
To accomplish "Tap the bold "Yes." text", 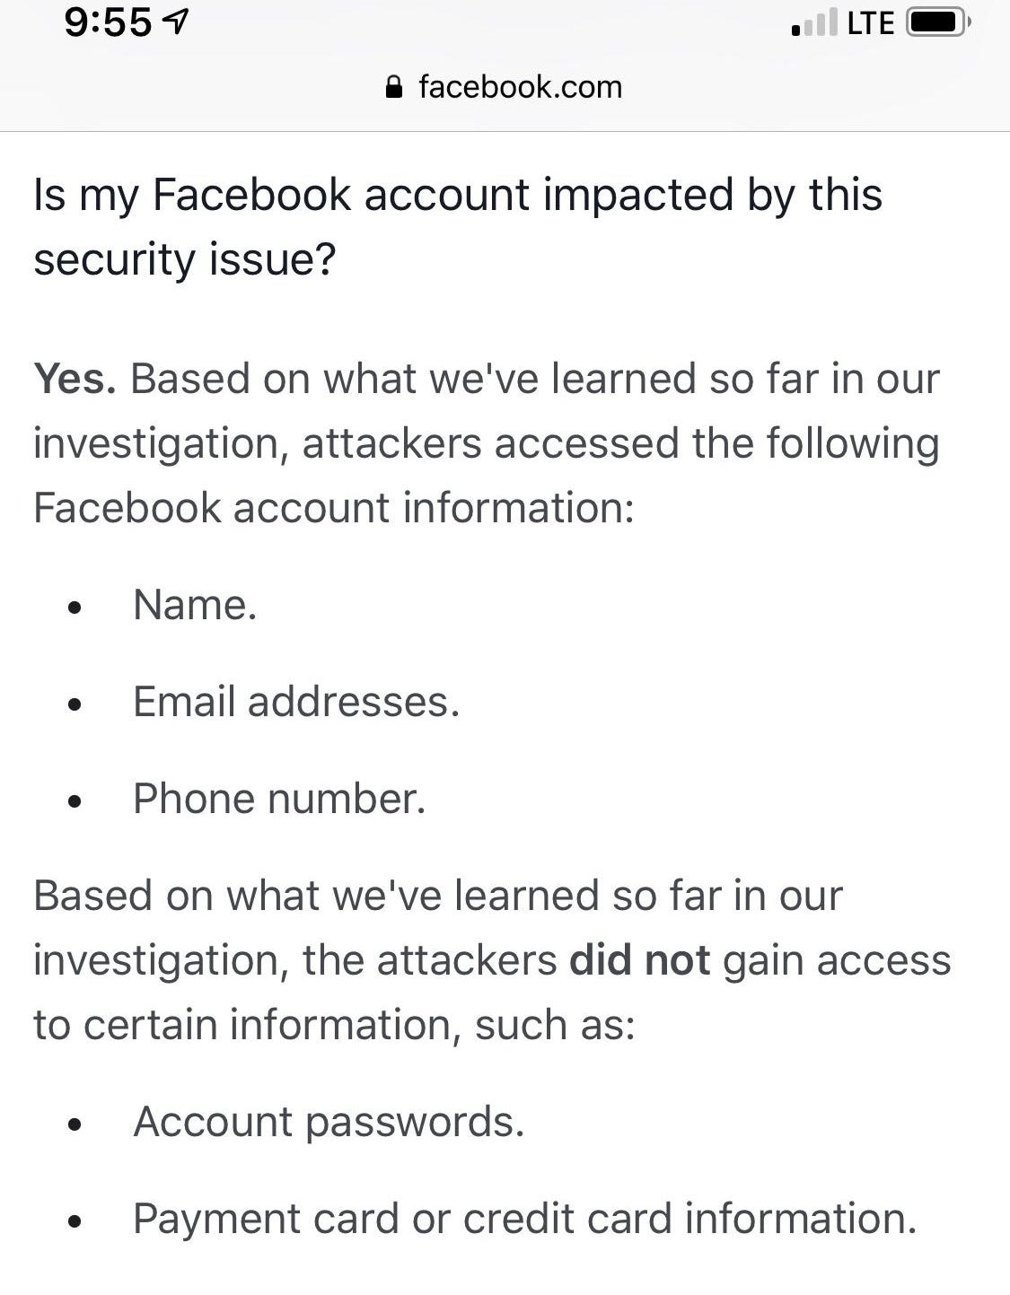I will point(75,379).
